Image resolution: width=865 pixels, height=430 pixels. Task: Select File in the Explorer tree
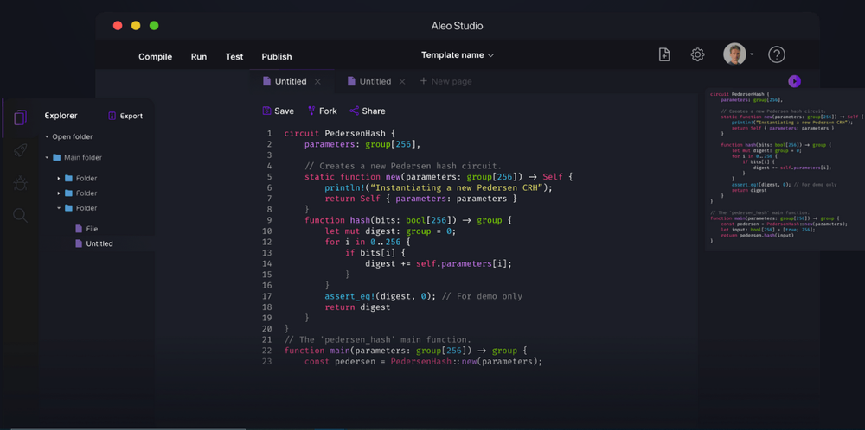[x=92, y=229]
